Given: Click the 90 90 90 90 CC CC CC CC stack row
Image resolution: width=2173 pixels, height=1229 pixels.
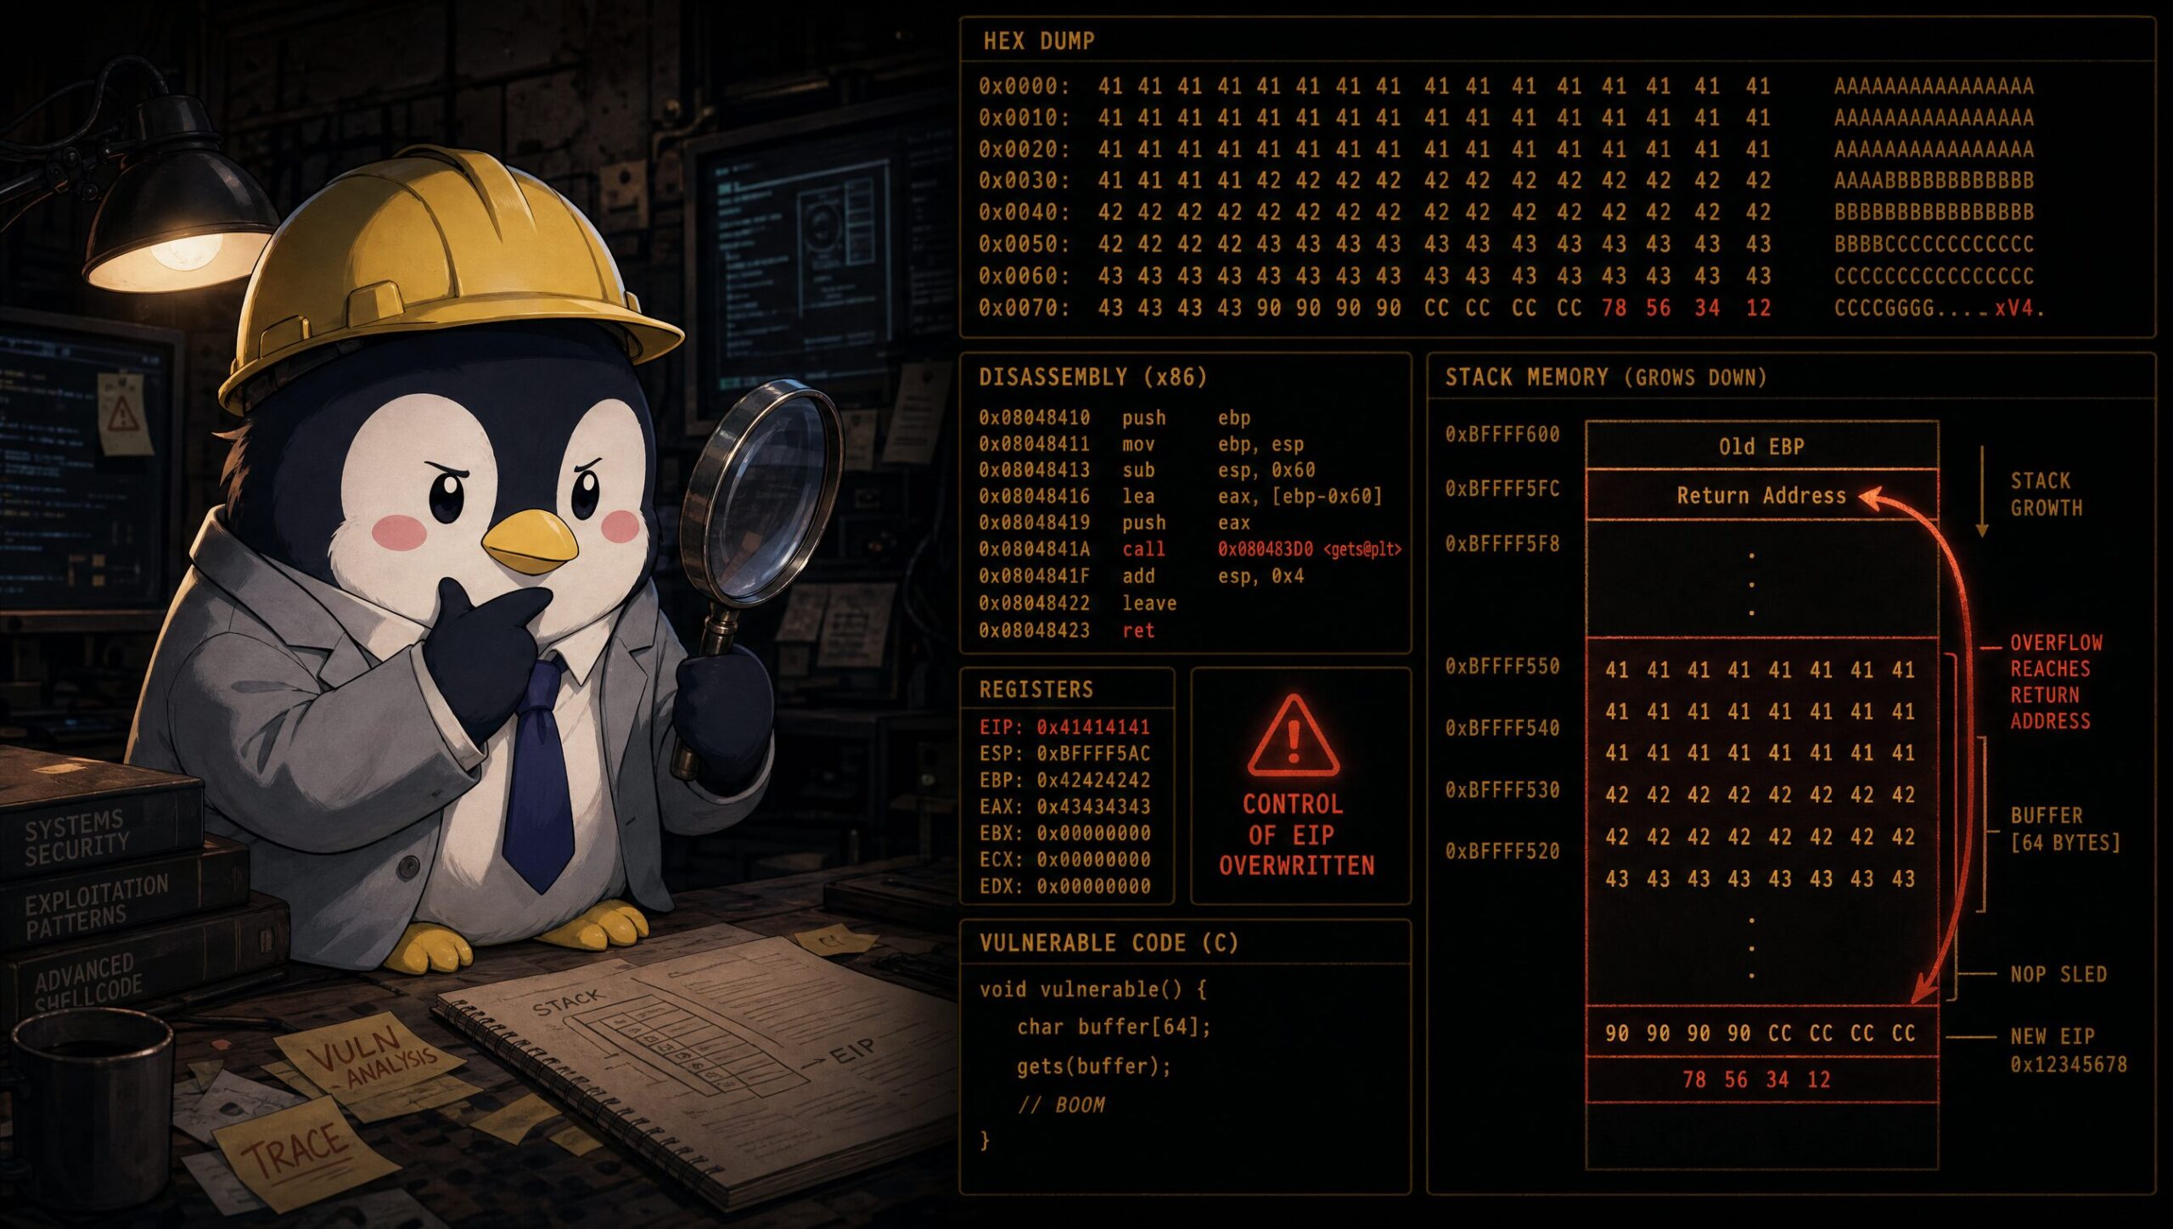Looking at the screenshot, I should [x=1760, y=1034].
